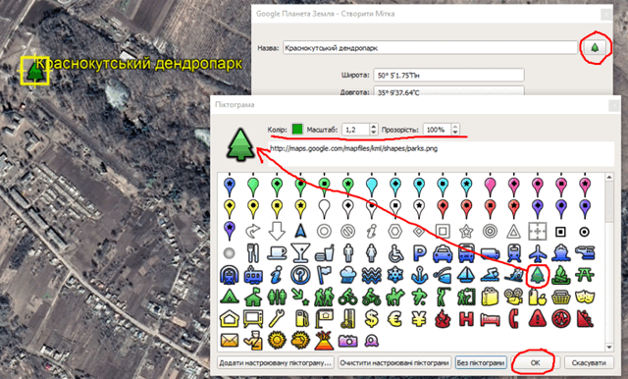The image size is (628, 379).
Task: Select the blue navigation arrowhead icon
Action: pyautogui.click(x=300, y=231)
